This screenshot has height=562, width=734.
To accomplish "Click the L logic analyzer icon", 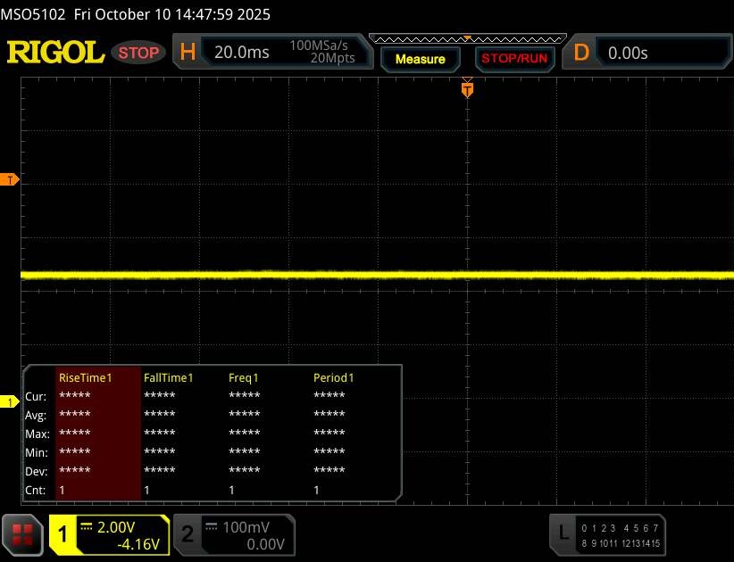I will 563,533.
